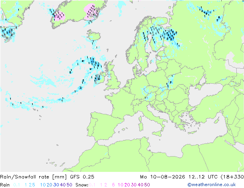Select the Snow legend 30 value
Viewport: 244px width, 188px height.
tap(134, 185)
